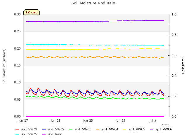Click the Jun 21 date tick label
Viewport: 187px width, 140px height.
tap(56, 120)
